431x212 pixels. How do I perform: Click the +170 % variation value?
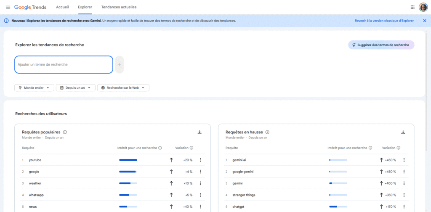(391, 207)
